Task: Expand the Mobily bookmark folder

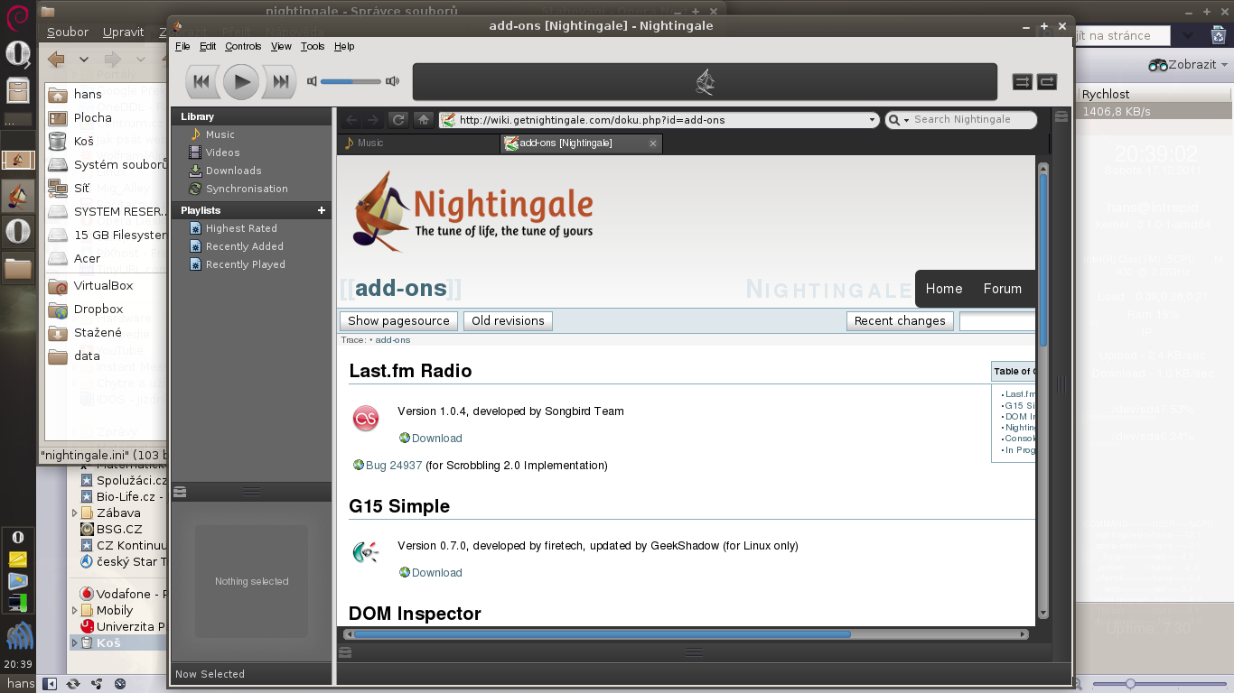Action: pyautogui.click(x=75, y=610)
